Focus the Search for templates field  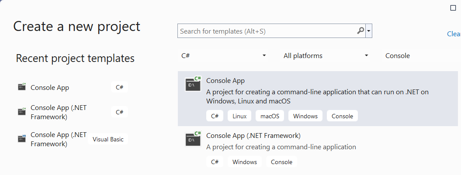tap(271, 31)
